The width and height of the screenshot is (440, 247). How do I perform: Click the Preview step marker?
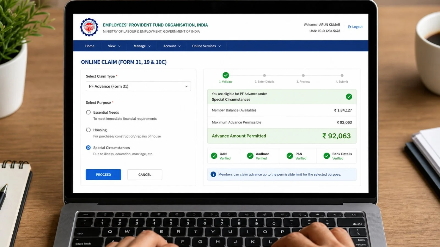point(303,75)
